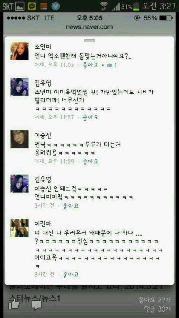
Task: Tap the gallery picture notification icon
Action: [x=20, y=6]
